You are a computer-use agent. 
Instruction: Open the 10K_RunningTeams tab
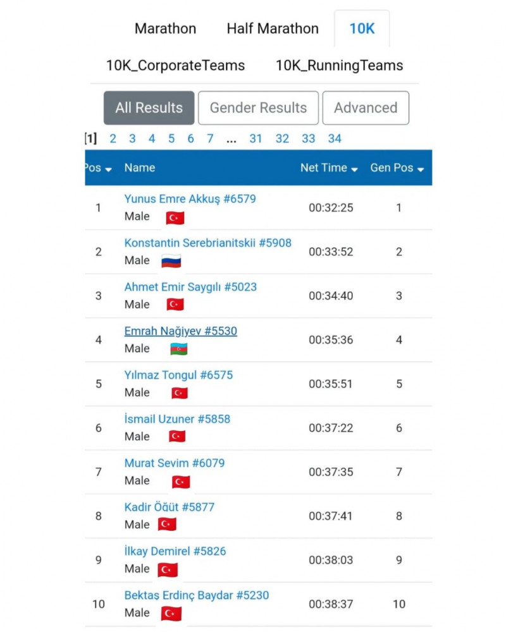click(340, 65)
